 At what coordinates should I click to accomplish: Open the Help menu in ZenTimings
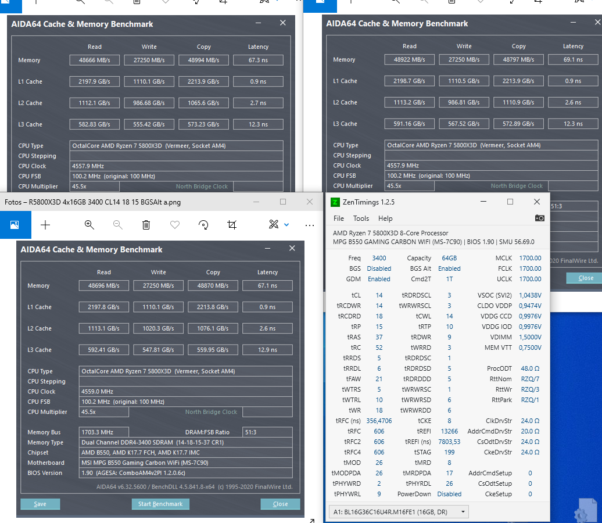pyautogui.click(x=385, y=218)
